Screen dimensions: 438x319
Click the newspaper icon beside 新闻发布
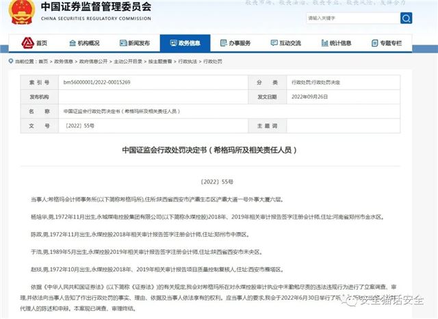coord(123,43)
